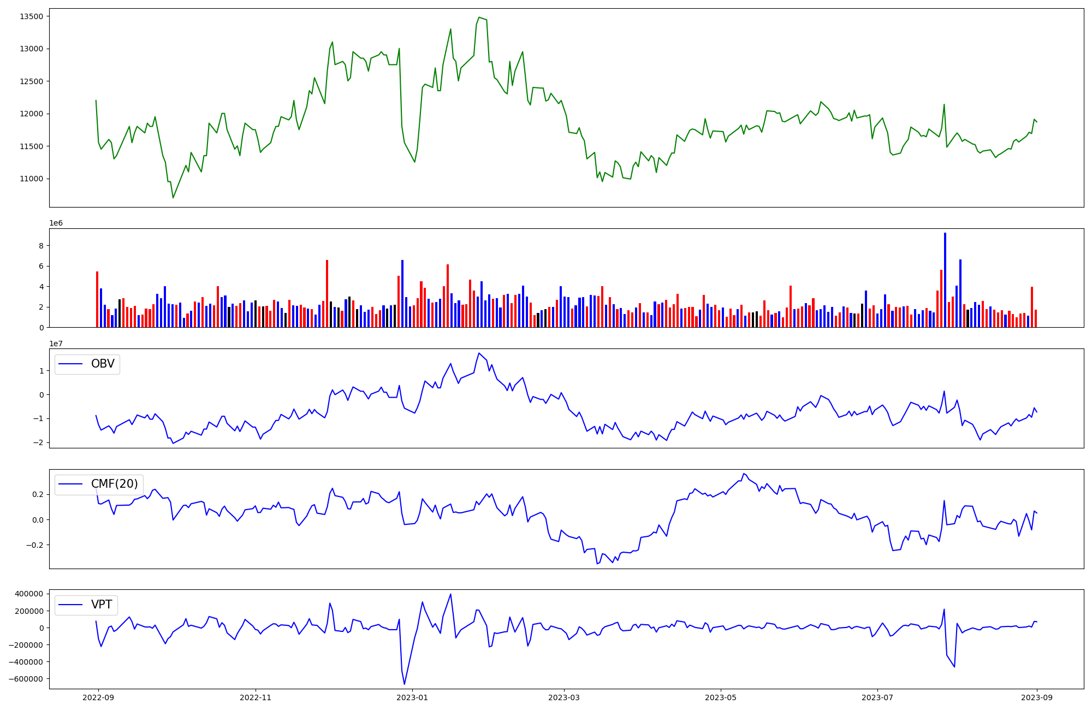Image resolution: width=1092 pixels, height=710 pixels.
Task: Click the 2023-01 x-axis date label
Action: pos(412,697)
